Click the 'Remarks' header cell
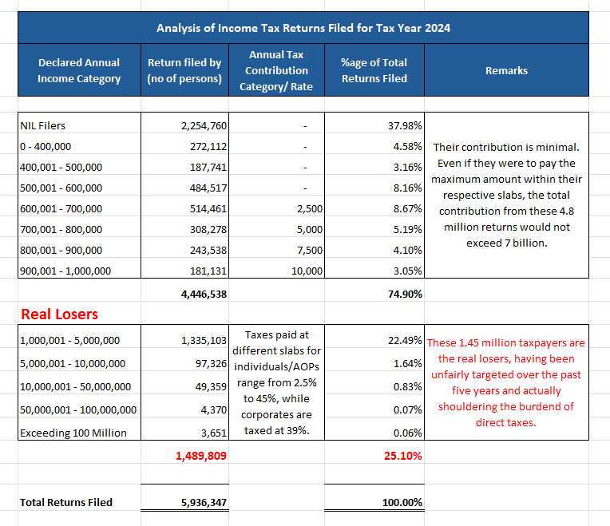The image size is (610, 526). [506, 70]
